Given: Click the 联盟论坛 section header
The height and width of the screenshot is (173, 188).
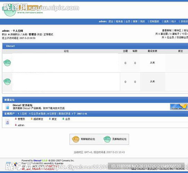Looking at the screenshot, I should 9,100.
